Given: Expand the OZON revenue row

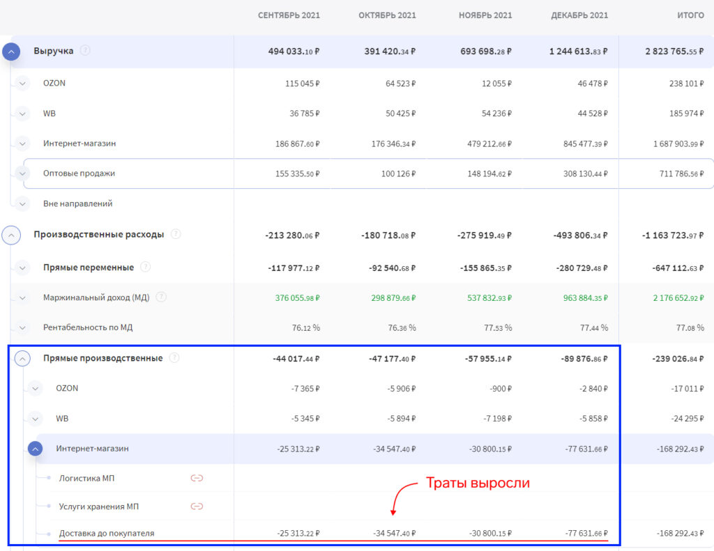Looking at the screenshot, I should click(22, 84).
